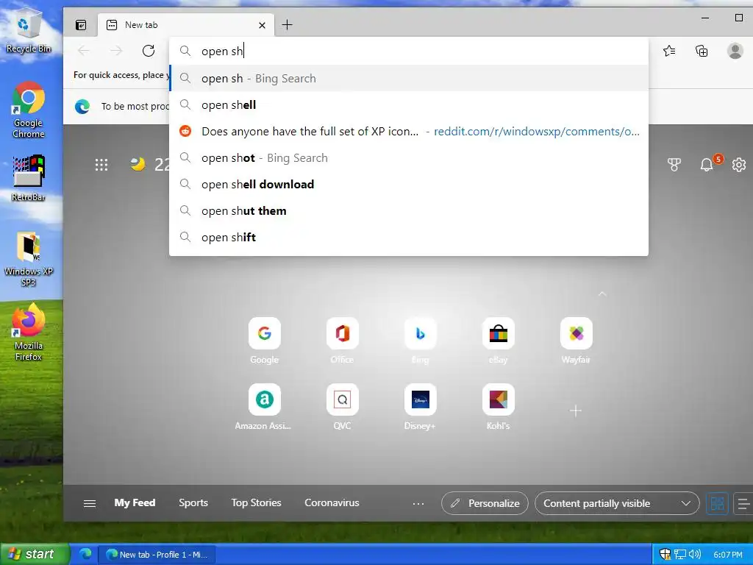Choose the "open sh - Bing Search" suggestion

point(409,78)
